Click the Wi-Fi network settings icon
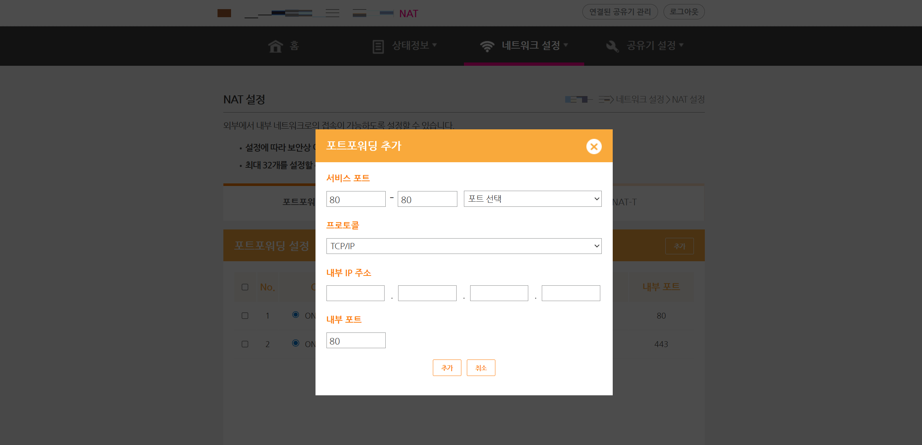922x445 pixels. (x=487, y=46)
